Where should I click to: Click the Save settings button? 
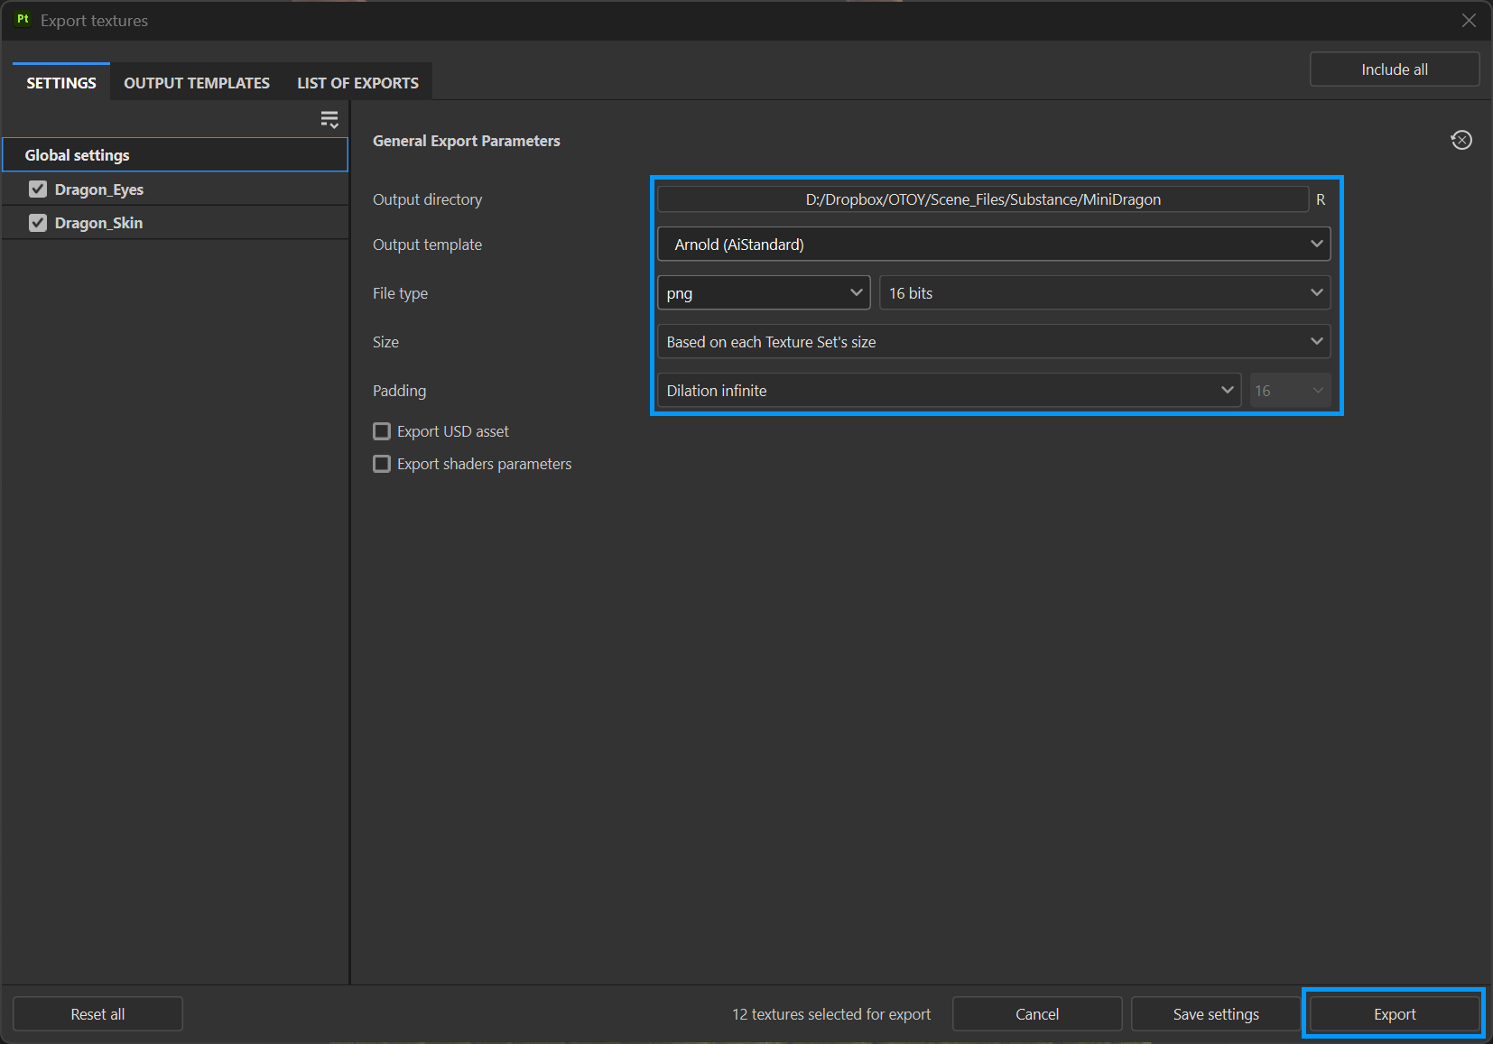(1215, 1014)
